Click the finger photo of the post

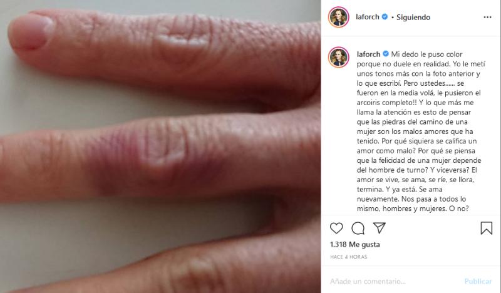(160, 146)
